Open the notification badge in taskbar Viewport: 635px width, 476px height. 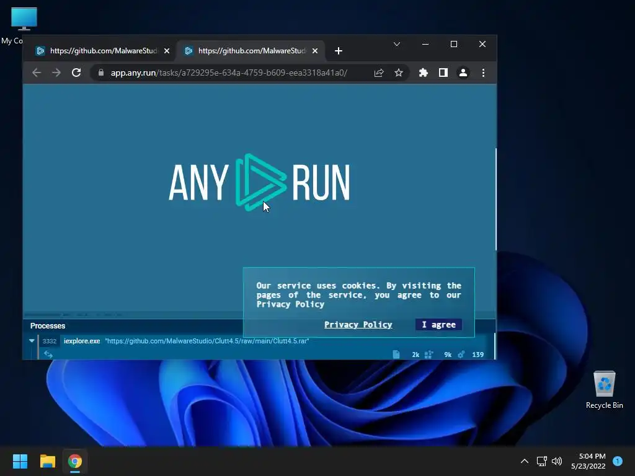tap(618, 461)
